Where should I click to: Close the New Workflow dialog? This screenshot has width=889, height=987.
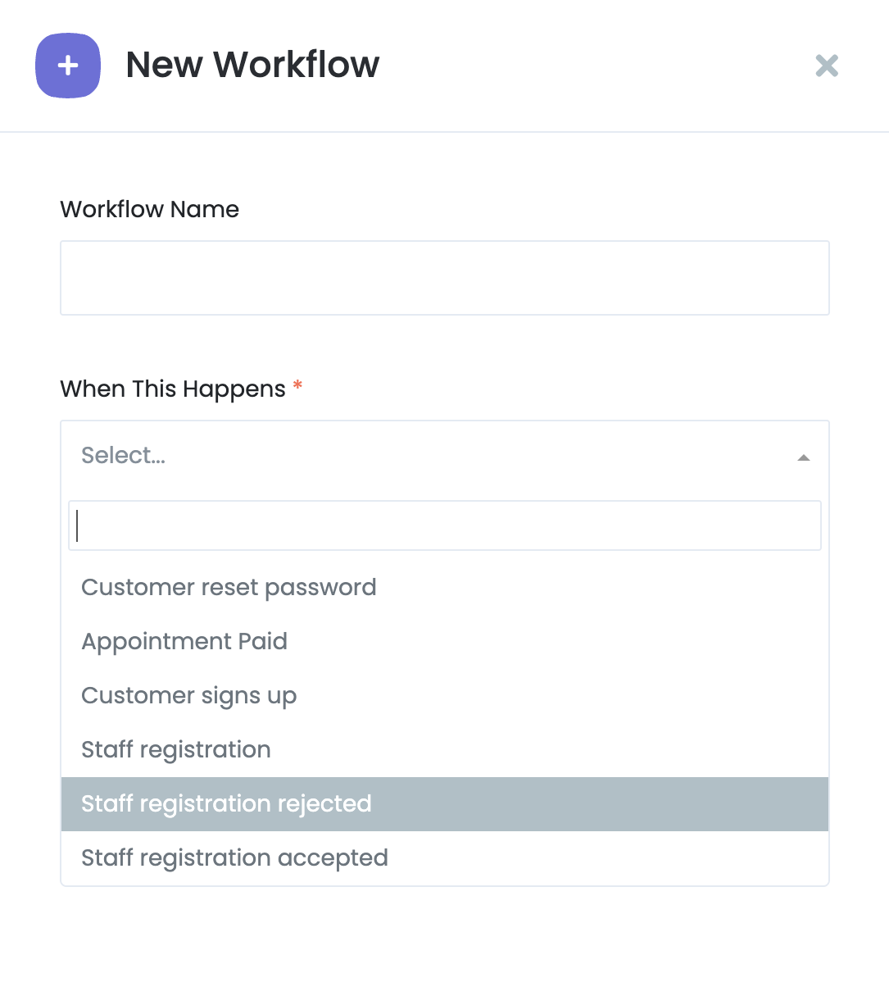click(x=827, y=66)
